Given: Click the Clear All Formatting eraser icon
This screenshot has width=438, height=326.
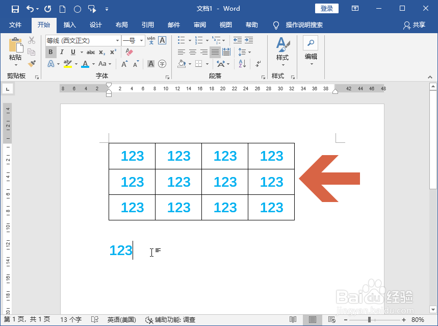Looking at the screenshot, I should (x=129, y=52).
